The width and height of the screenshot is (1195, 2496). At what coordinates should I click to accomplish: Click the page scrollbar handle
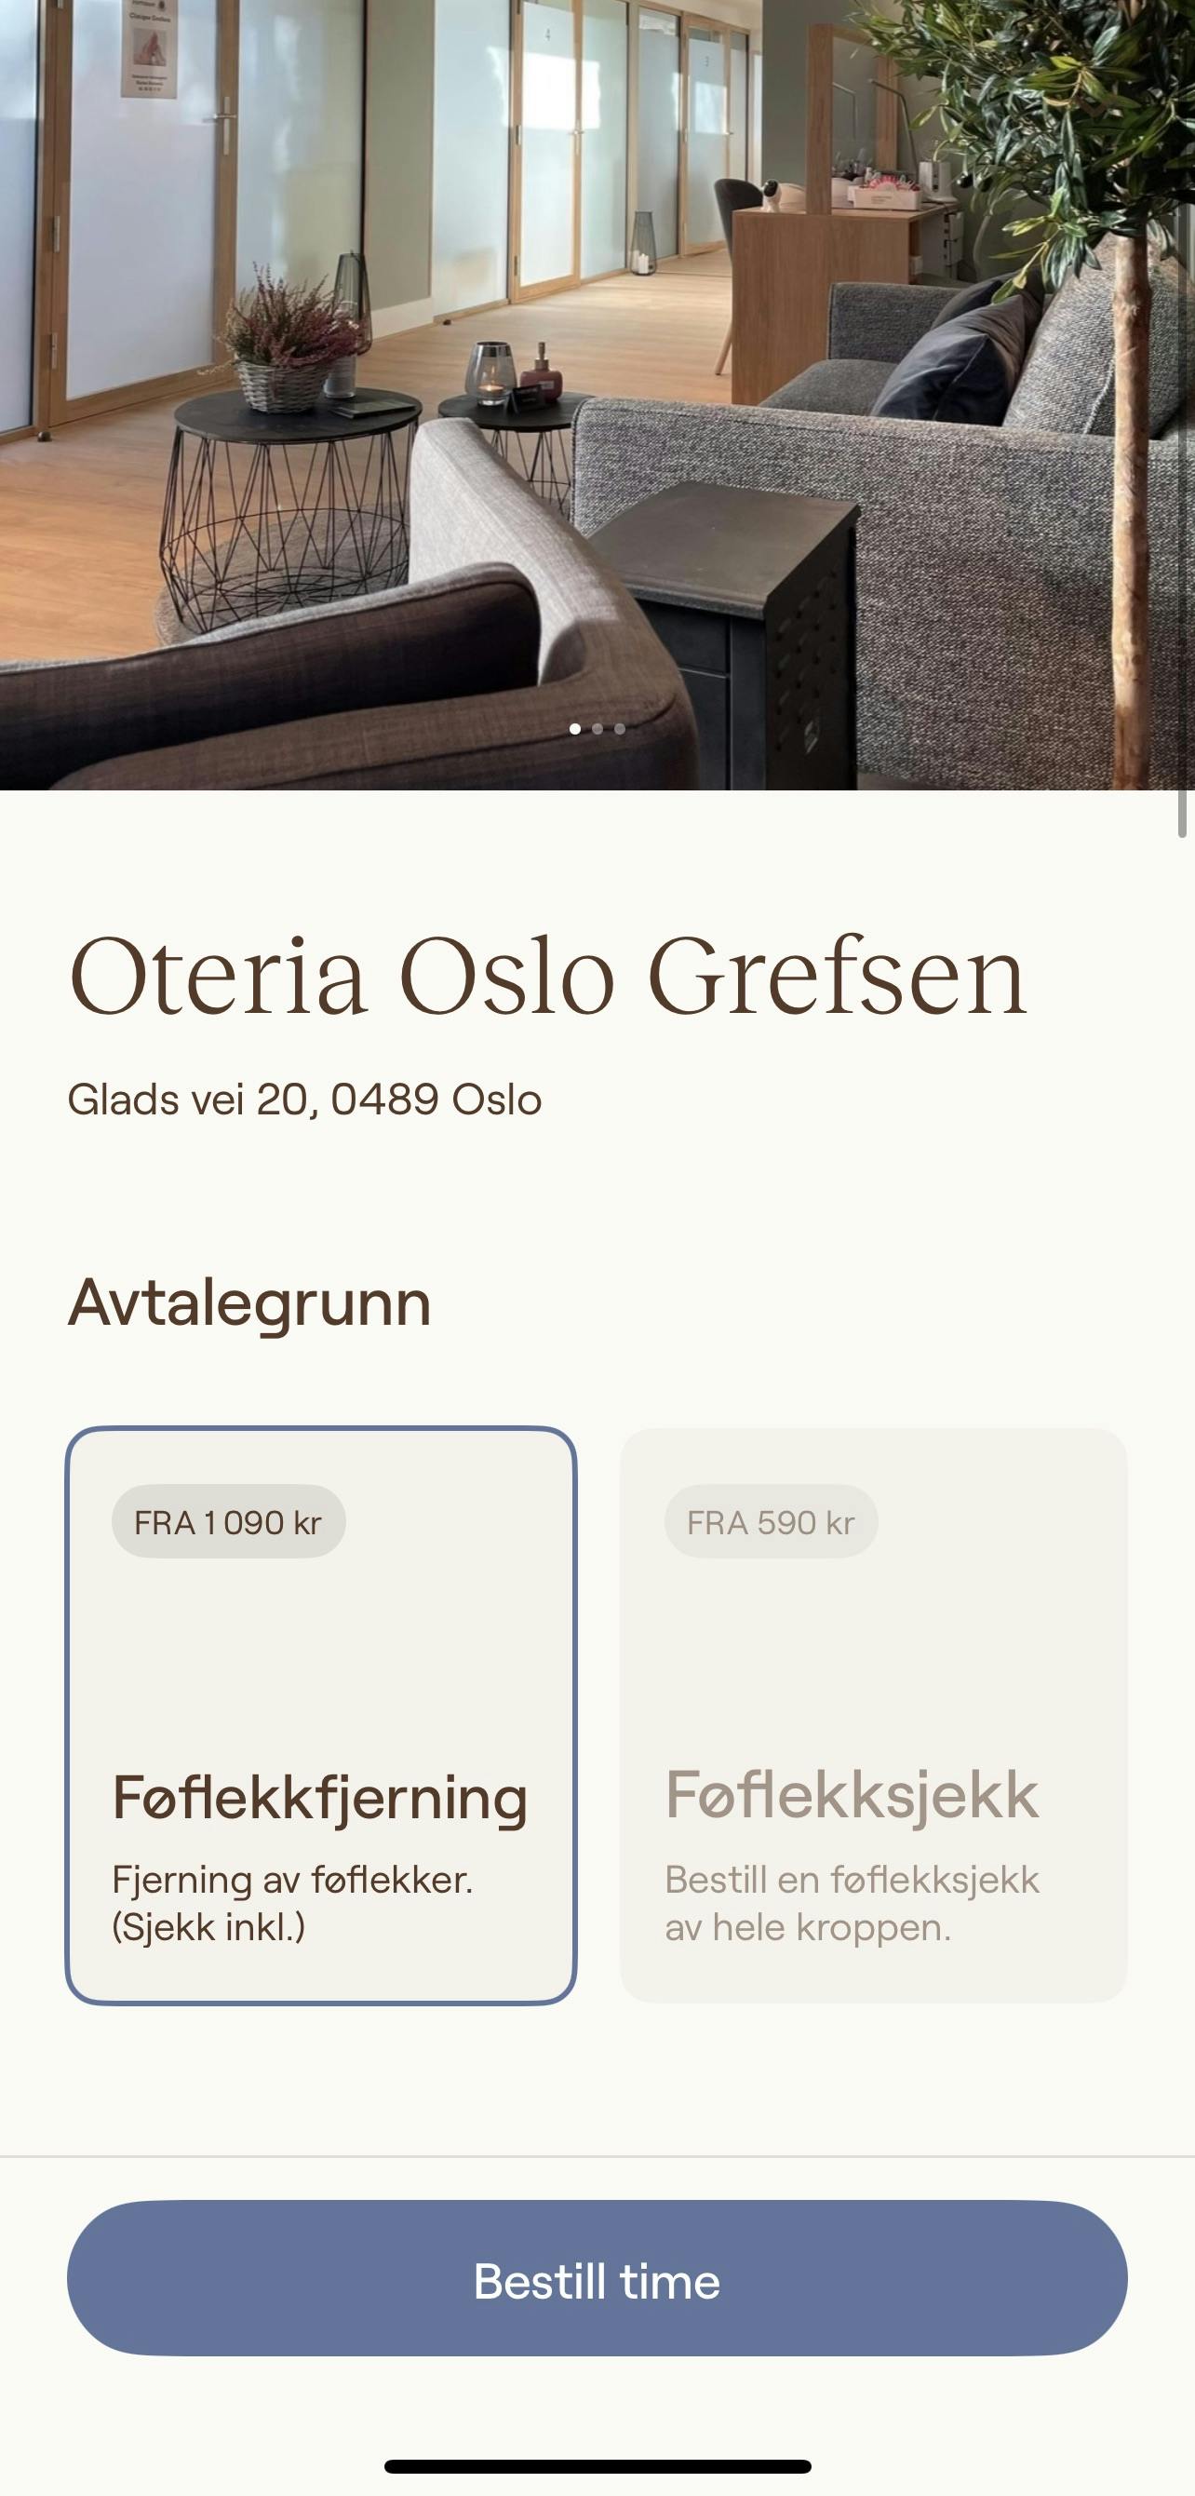1181,812
